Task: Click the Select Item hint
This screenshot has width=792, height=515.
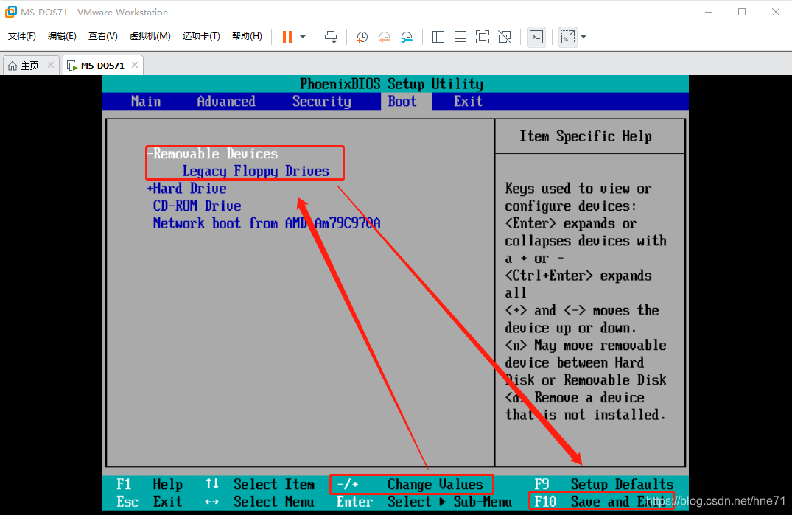Action: [x=259, y=484]
